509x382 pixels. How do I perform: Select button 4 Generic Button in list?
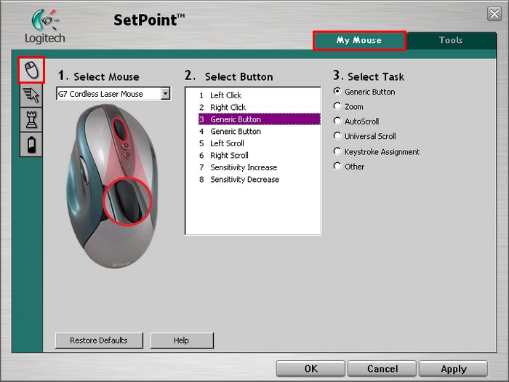pos(259,131)
